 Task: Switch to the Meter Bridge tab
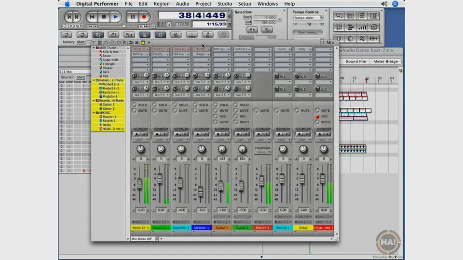[385, 61]
